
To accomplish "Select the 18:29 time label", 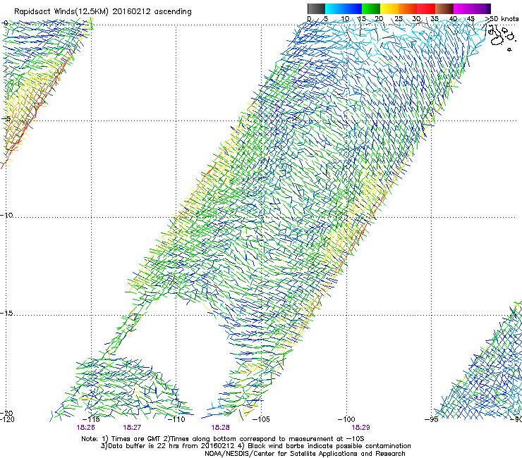I will click(x=360, y=428).
